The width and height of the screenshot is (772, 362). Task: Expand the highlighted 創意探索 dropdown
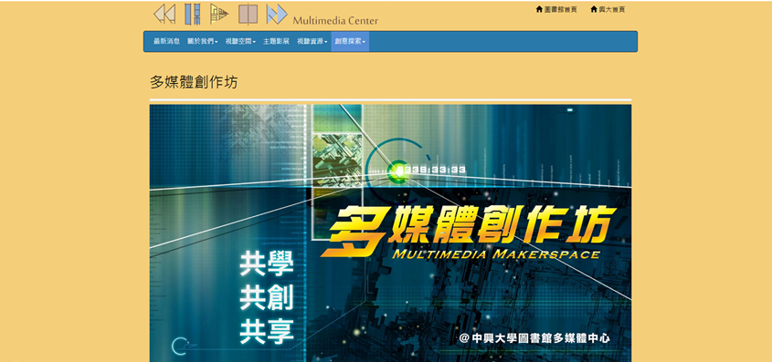[350, 42]
